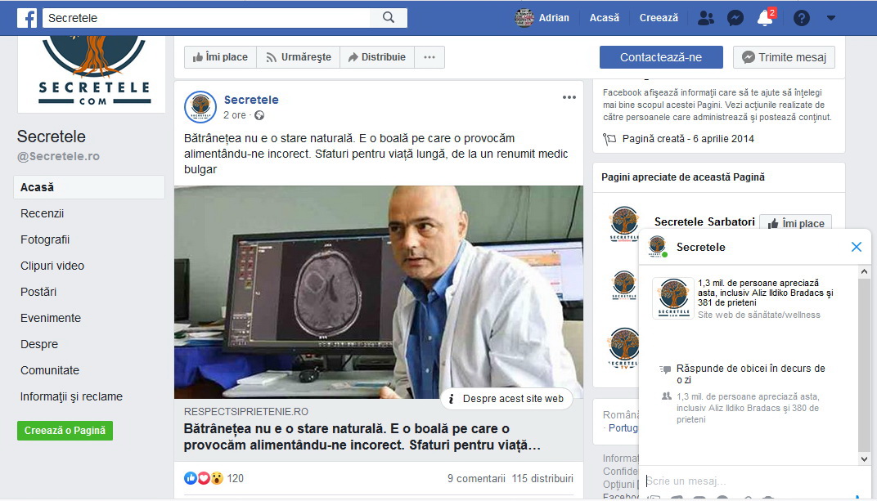877x501 pixels.
Task: Click the Pagini apreciate de această Pagină heading
Action: click(683, 177)
